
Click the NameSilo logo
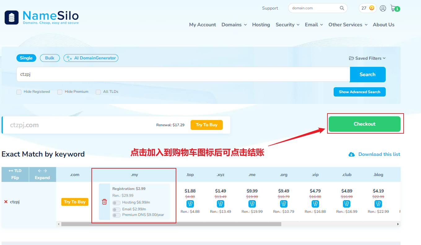(x=42, y=17)
